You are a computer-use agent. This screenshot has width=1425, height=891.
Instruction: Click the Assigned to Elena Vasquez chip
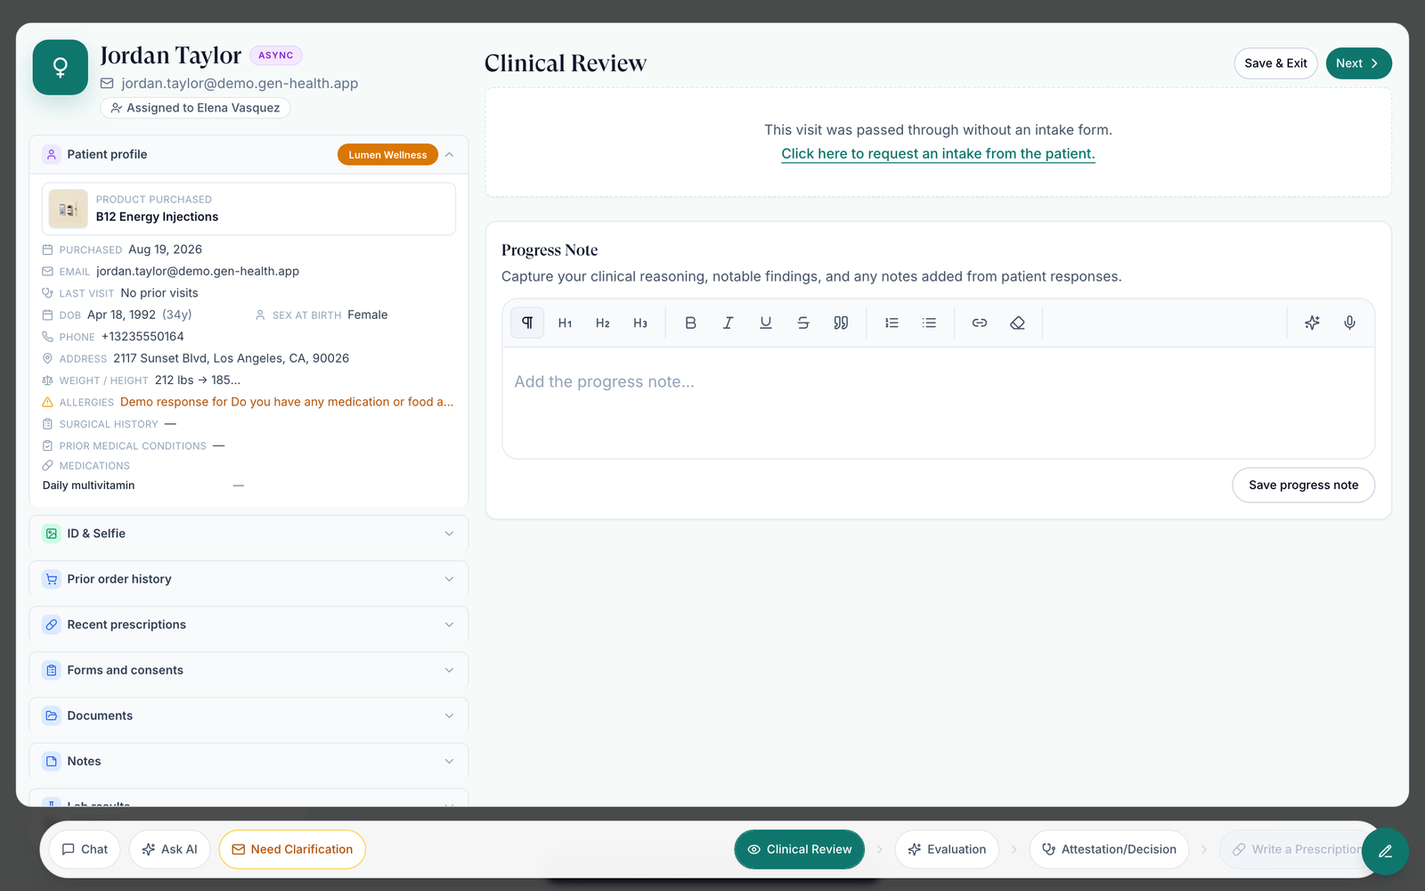pos(195,108)
